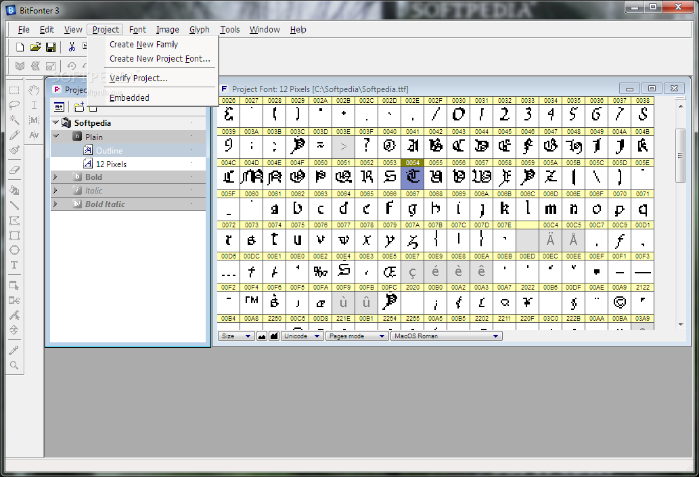This screenshot has width=699, height=477.
Task: Open the Unicode dropdown
Action: coord(302,336)
